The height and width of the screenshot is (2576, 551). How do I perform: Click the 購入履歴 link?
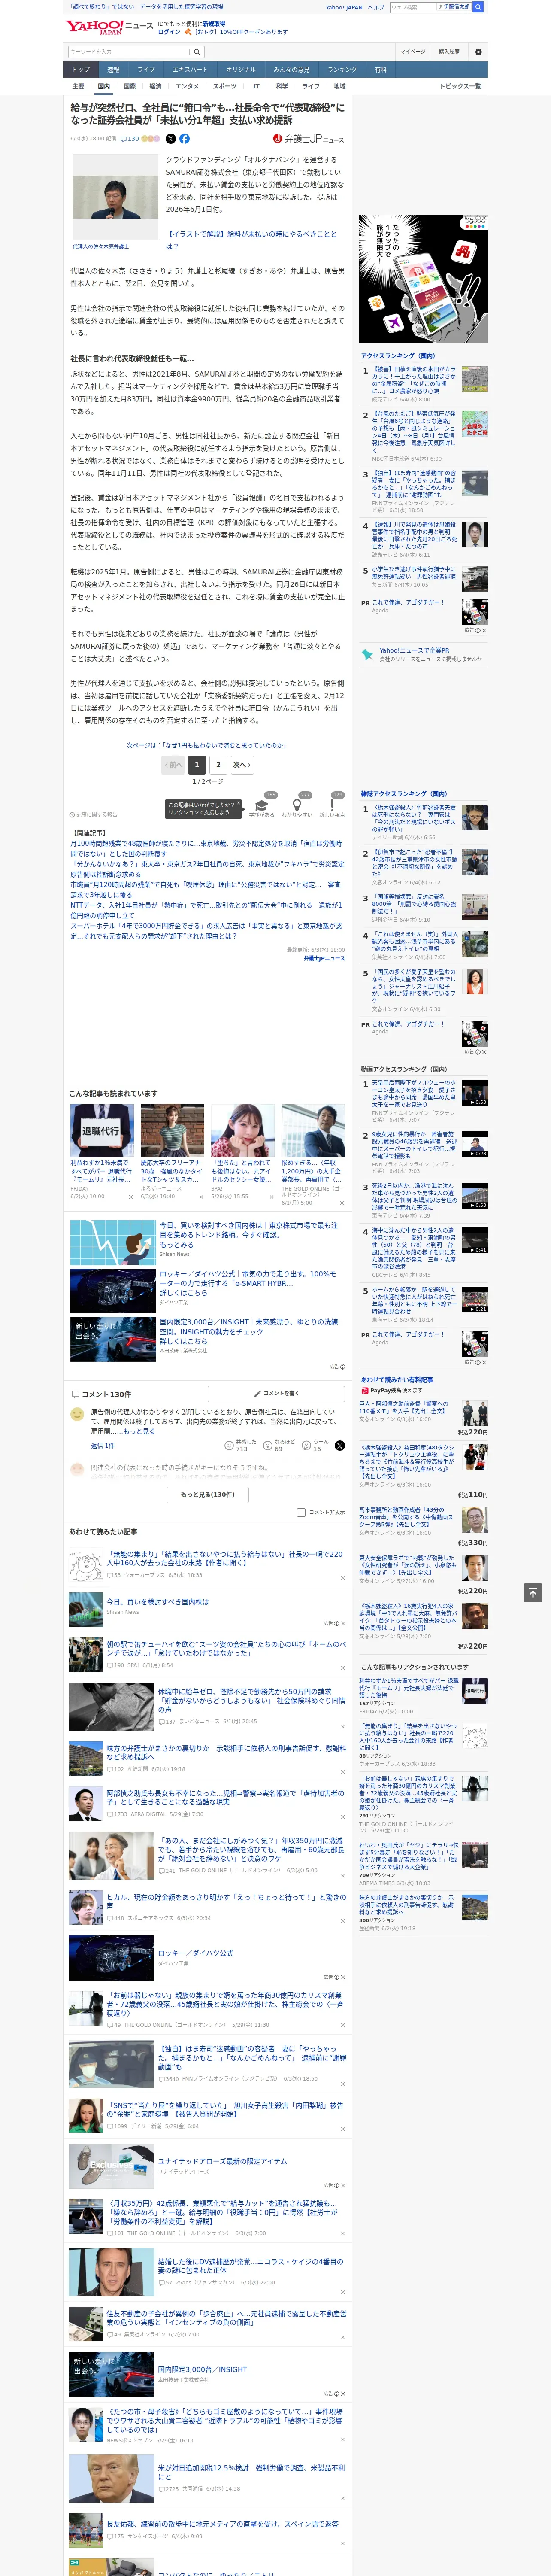[449, 51]
